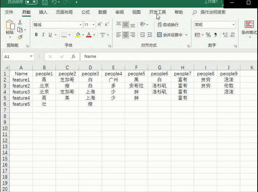Select the Format Painter brush
The image size is (258, 192).
click(20, 37)
